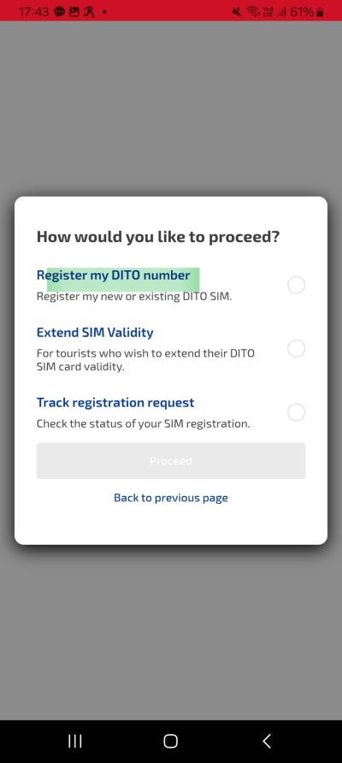Tap the image notification icon in status bar
This screenshot has width=342, height=763.
tap(74, 12)
